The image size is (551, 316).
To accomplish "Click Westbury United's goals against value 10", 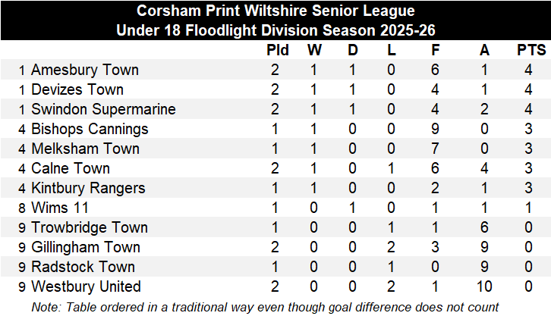I will point(485,287).
